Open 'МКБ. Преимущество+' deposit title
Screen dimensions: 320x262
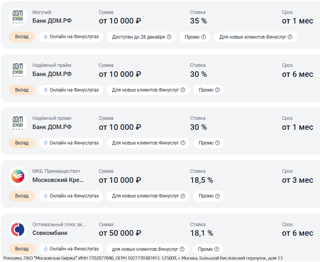56,171
